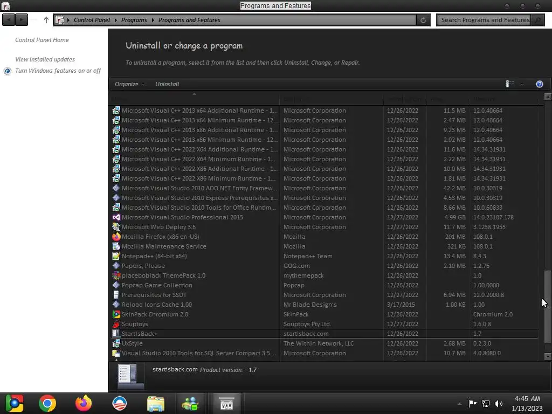Click the Back navigation arrow

pos(9,20)
